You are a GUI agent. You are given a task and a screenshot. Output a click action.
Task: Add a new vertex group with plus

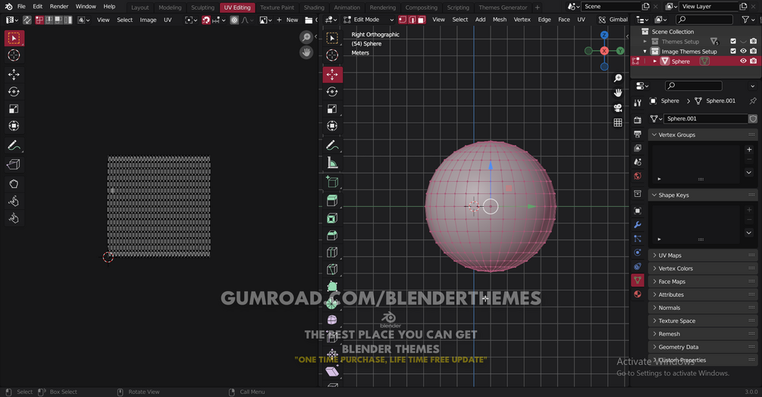point(749,149)
